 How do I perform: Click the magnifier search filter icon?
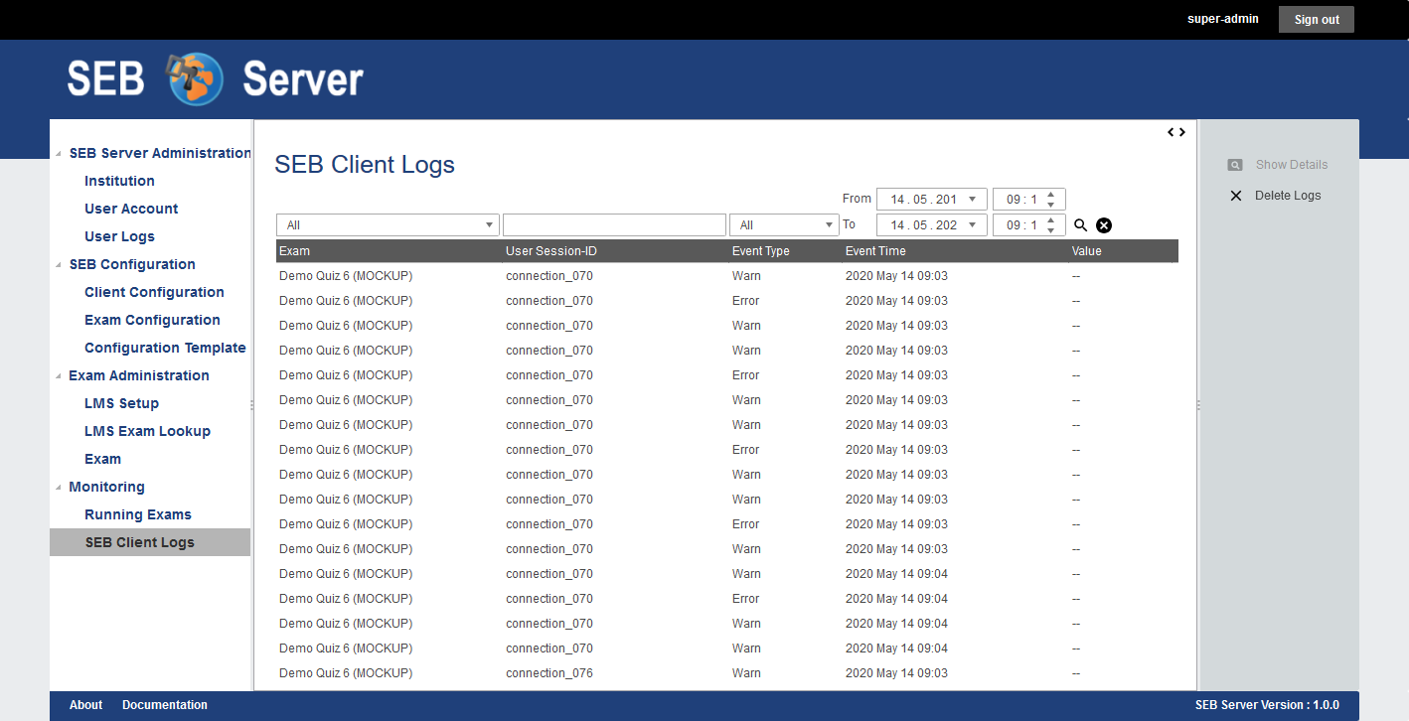pyautogui.click(x=1081, y=225)
